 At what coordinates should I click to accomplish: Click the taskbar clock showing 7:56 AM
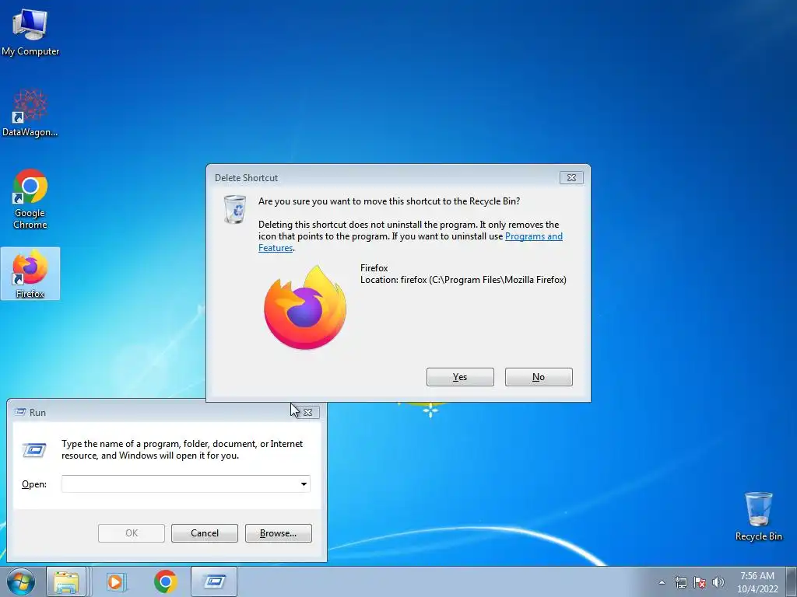tap(757, 581)
